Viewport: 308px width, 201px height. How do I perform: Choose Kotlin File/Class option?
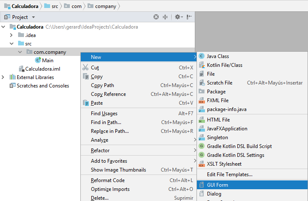click(224, 65)
